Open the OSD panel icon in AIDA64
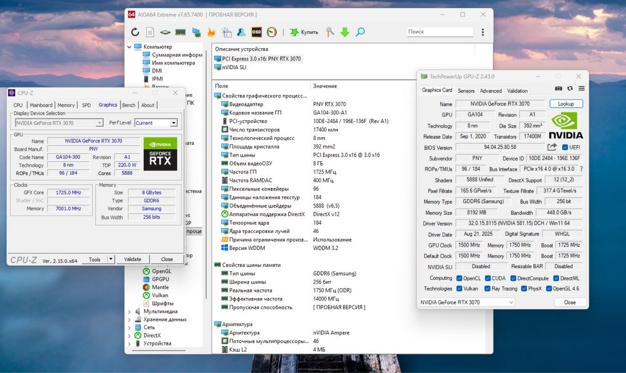The height and width of the screenshot is (373, 626). pos(256,32)
